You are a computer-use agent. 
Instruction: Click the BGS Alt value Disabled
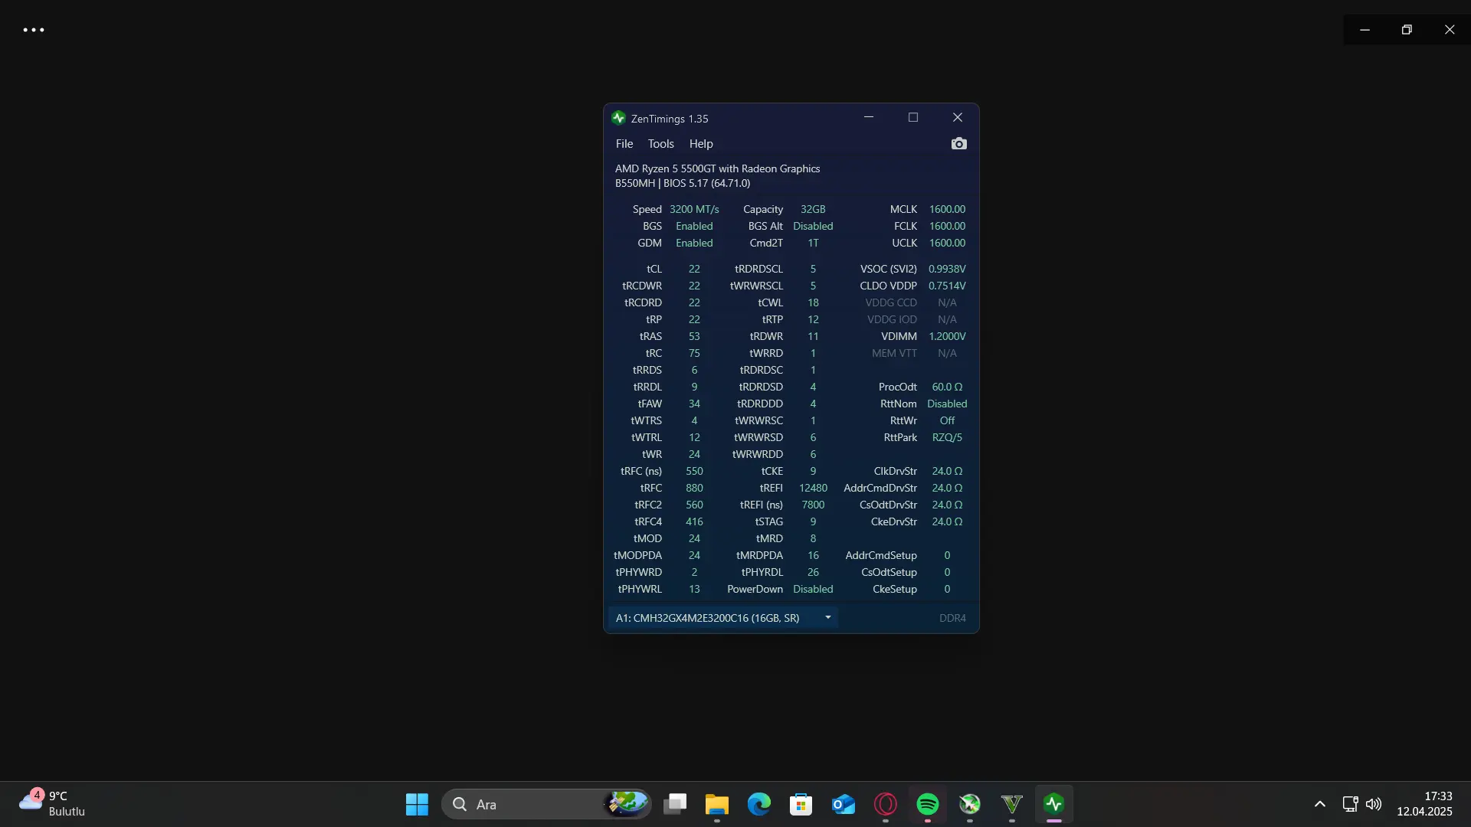(813, 226)
